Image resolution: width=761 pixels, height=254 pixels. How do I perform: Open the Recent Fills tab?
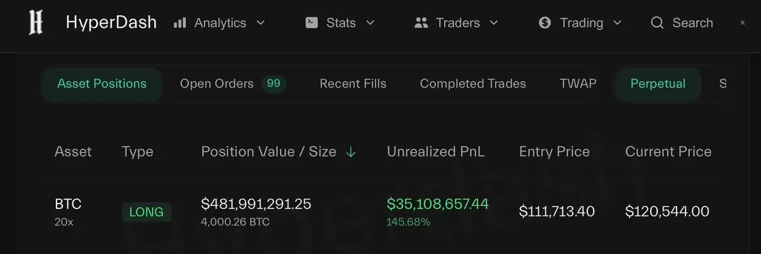(353, 84)
